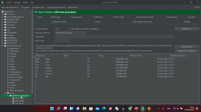Click the Modifier ID... button

pyautogui.click(x=187, y=29)
